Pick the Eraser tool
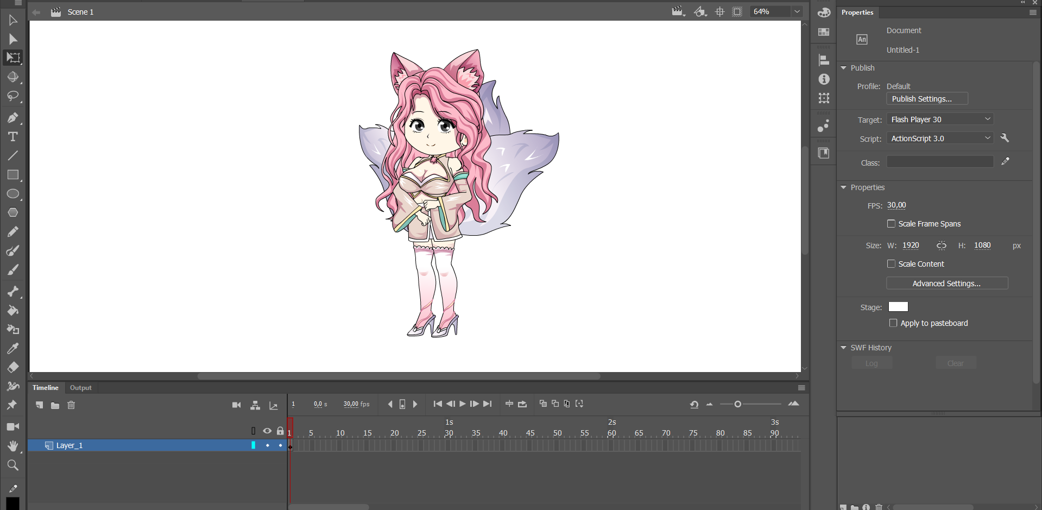Viewport: 1042px width, 510px height. [x=13, y=368]
